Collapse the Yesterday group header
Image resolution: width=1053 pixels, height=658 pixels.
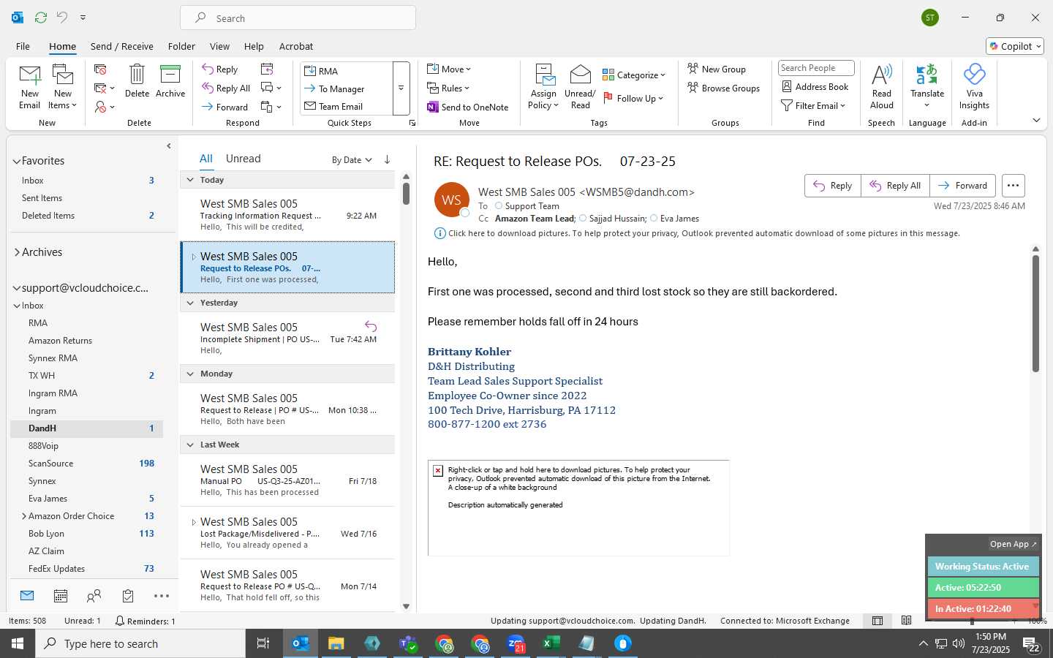190,303
